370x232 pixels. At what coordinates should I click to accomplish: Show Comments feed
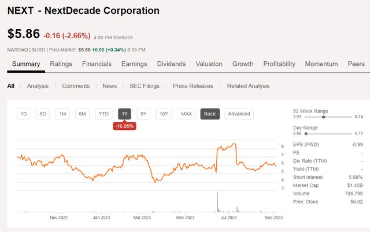[x=76, y=86]
